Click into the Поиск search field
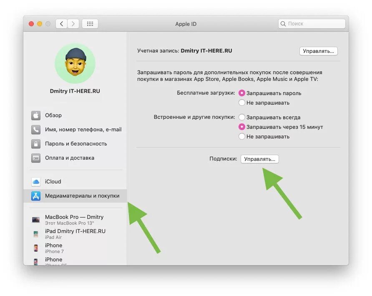This screenshot has width=372, height=296. [x=312, y=24]
